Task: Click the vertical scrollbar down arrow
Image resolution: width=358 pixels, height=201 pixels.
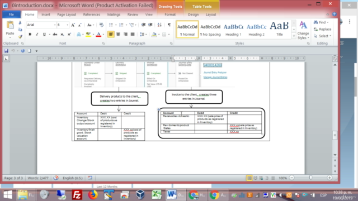Action: click(x=335, y=155)
